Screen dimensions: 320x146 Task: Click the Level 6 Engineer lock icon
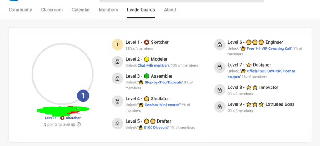pyautogui.click(x=220, y=45)
